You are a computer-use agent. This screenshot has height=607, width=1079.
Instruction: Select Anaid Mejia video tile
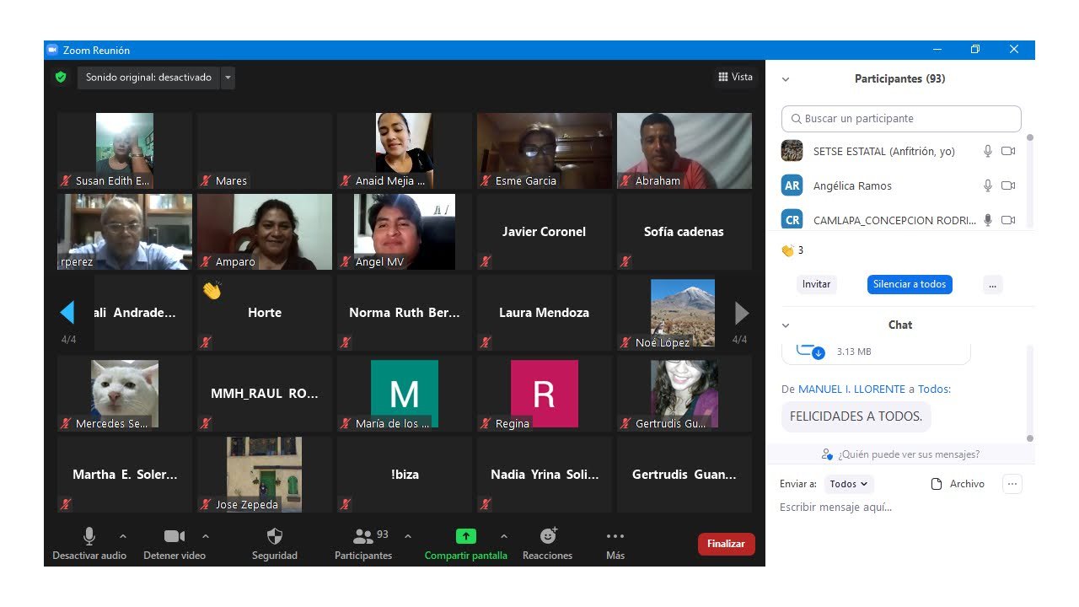pyautogui.click(x=405, y=151)
